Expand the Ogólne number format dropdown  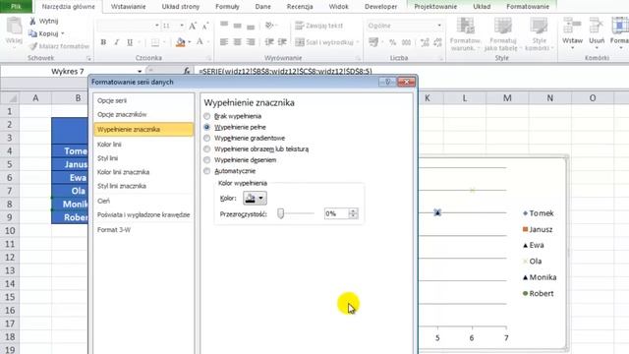tap(439, 26)
